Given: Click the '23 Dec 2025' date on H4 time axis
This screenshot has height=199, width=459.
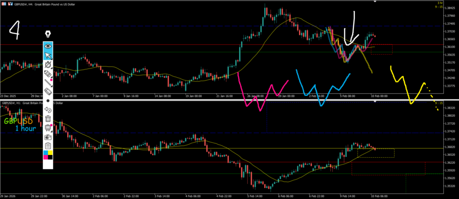Looking at the screenshot, I should click(x=7, y=96).
